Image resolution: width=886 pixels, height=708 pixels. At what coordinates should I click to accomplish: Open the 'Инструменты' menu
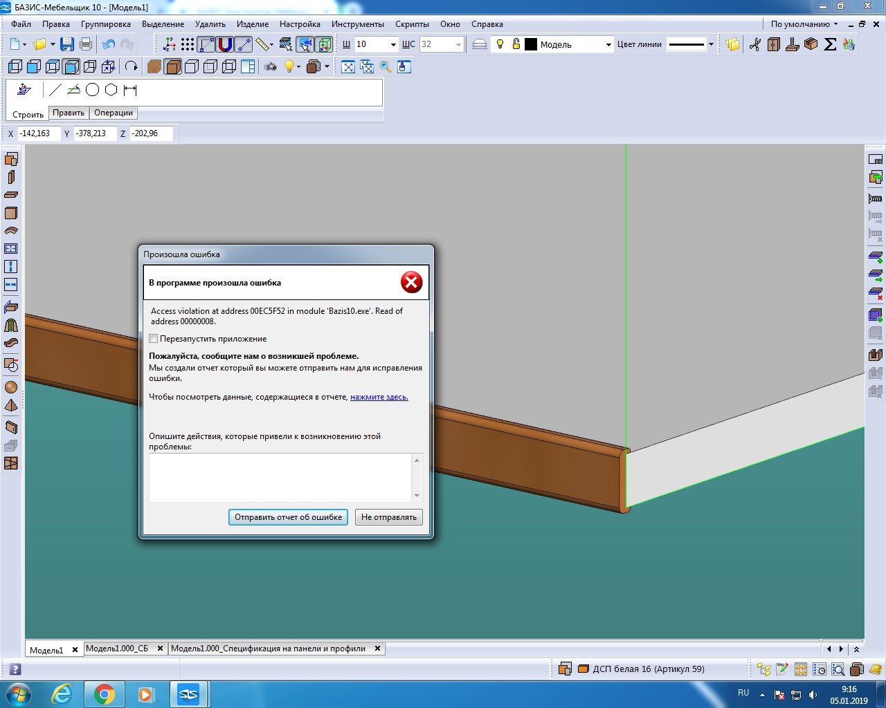click(x=358, y=24)
